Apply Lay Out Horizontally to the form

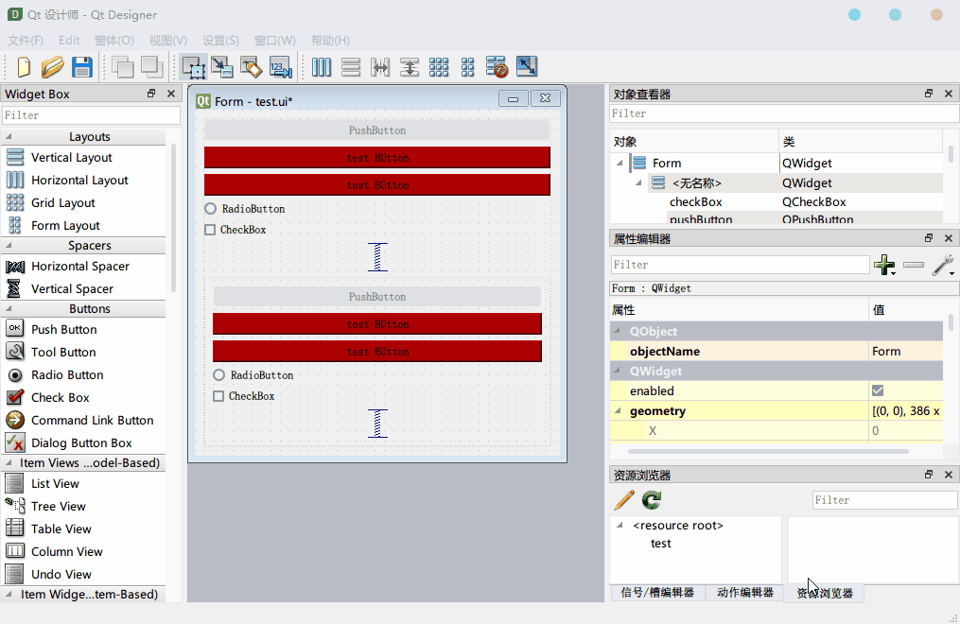321,66
